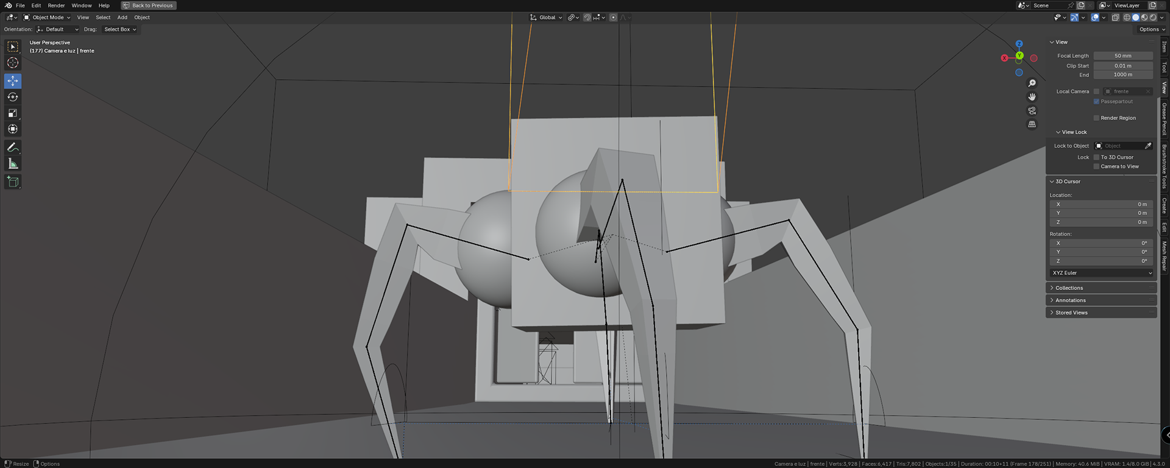The image size is (1170, 468).
Task: Click the Lock to Object eyedropper icon
Action: [1148, 146]
